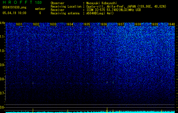
Task: Click the 1633 time axis label
Action: point(53,24)
